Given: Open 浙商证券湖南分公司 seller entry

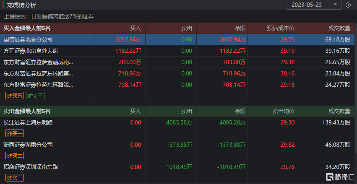Looking at the screenshot, I should pos(28,145).
